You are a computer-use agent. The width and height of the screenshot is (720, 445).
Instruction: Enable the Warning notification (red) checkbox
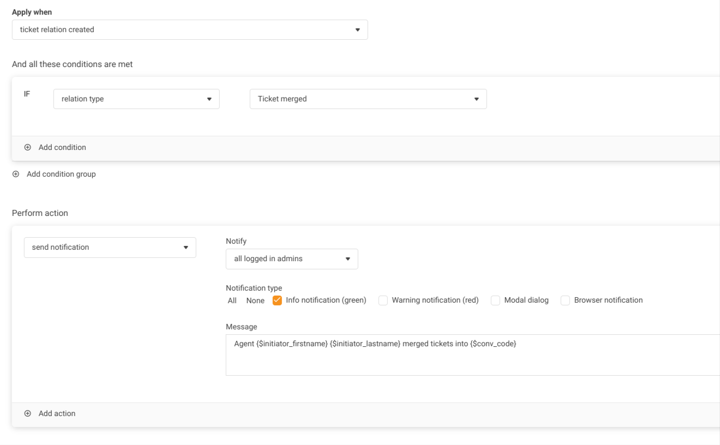383,300
